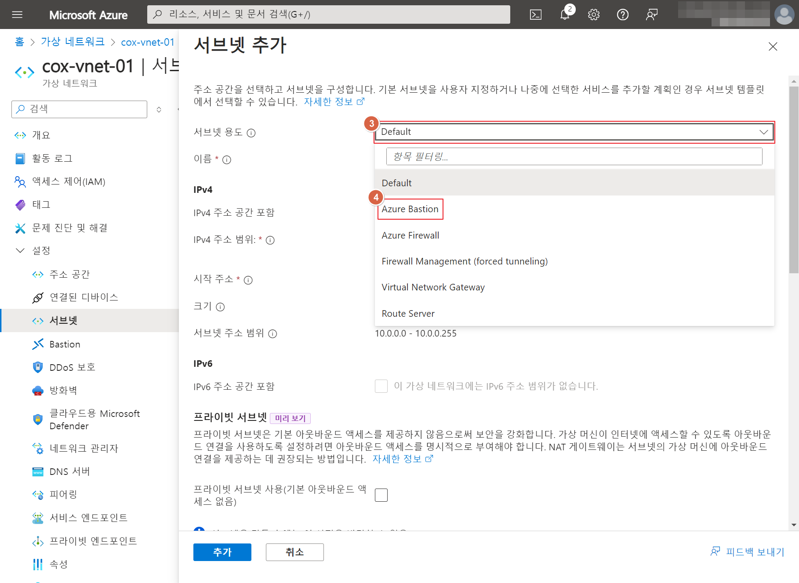Select Default in the dropdown list
This screenshot has width=799, height=583.
point(574,183)
